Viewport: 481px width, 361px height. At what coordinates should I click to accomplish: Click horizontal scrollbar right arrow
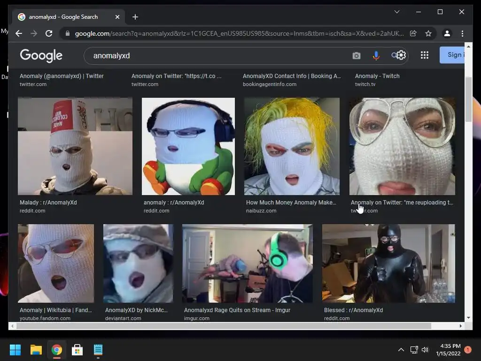point(461,326)
